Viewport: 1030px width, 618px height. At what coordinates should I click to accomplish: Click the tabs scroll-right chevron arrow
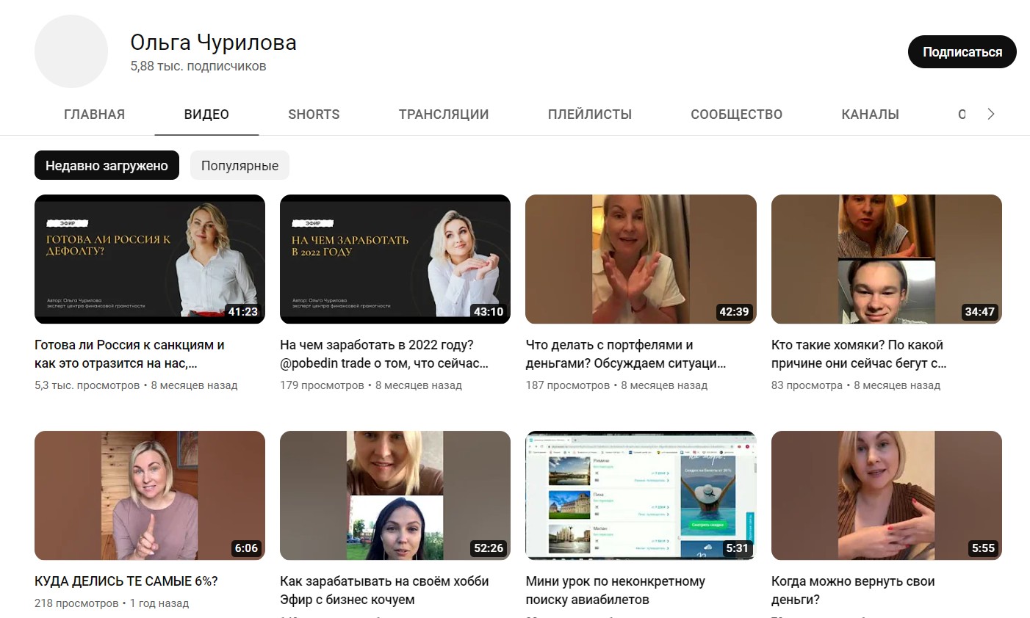(x=990, y=114)
